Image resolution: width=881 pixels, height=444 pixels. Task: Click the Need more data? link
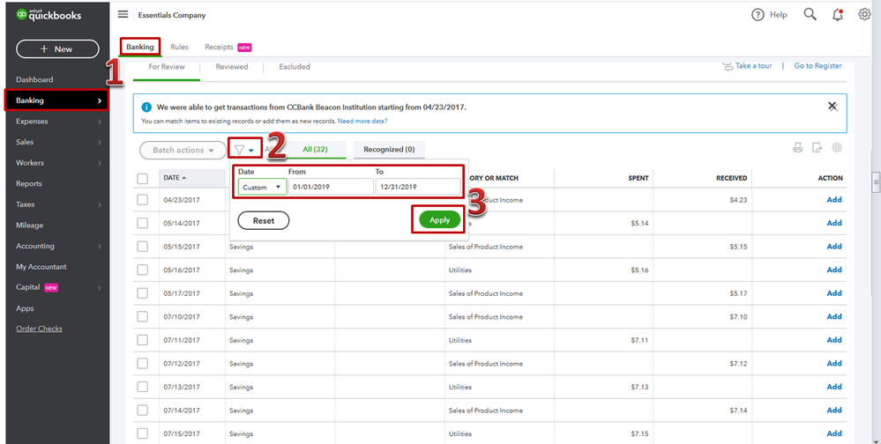362,122
